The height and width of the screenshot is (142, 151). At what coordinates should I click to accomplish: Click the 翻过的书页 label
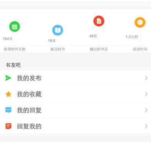[x=99, y=49]
